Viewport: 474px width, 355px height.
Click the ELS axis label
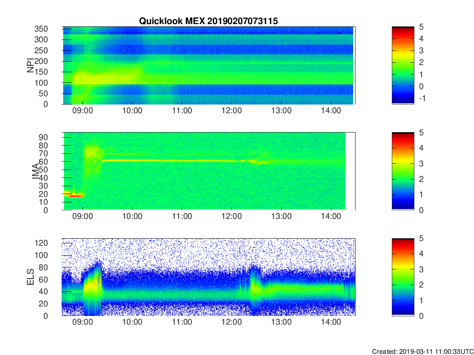point(30,277)
